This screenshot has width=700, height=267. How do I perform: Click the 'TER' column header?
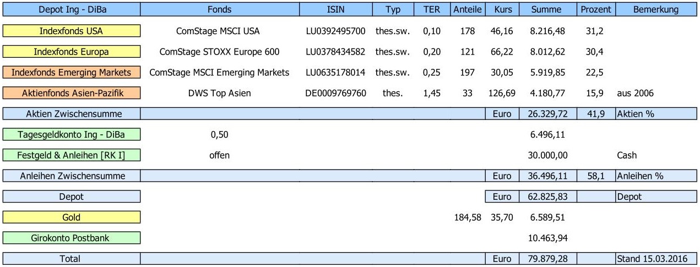[x=432, y=9]
